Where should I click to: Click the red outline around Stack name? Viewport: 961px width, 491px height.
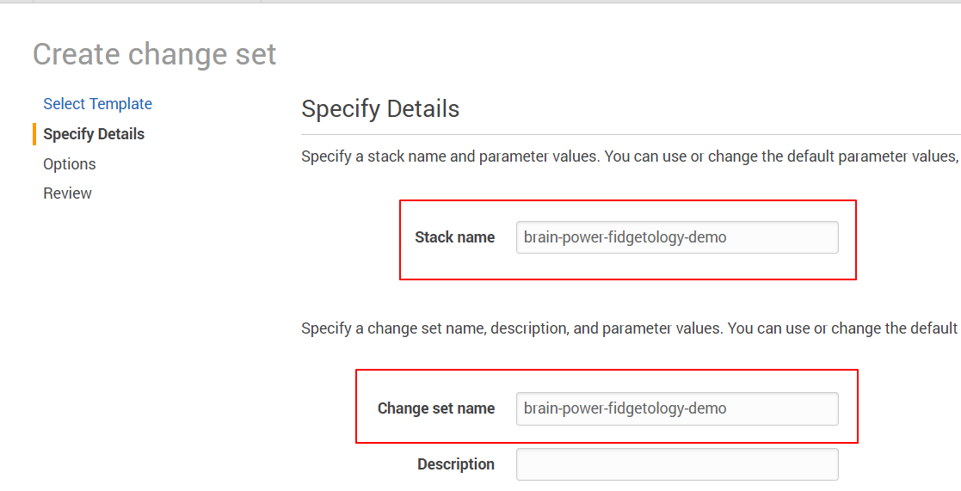click(628, 200)
